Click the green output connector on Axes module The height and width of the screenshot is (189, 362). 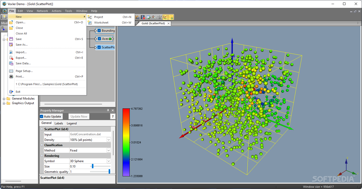pos(110,39)
